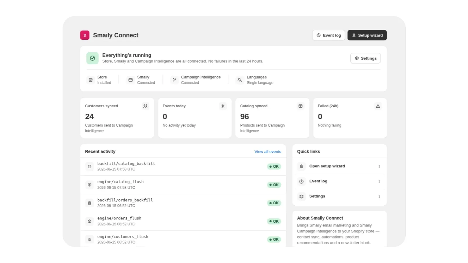The width and height of the screenshot is (468, 263).
Task: Click the engine/catalog_flush cube icon
Action: point(90,185)
